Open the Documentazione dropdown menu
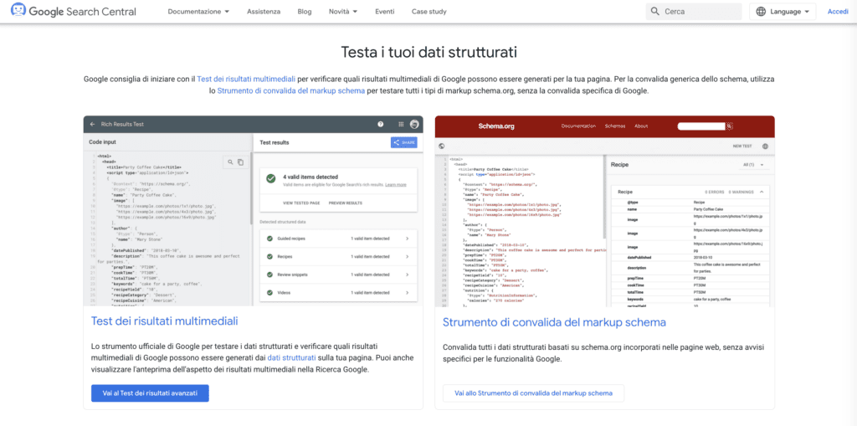This screenshot has width=857, height=426. (198, 12)
